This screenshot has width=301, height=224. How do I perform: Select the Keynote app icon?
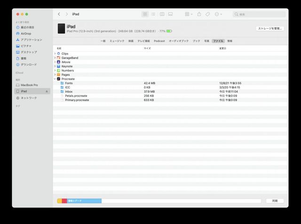pyautogui.click(x=58, y=66)
